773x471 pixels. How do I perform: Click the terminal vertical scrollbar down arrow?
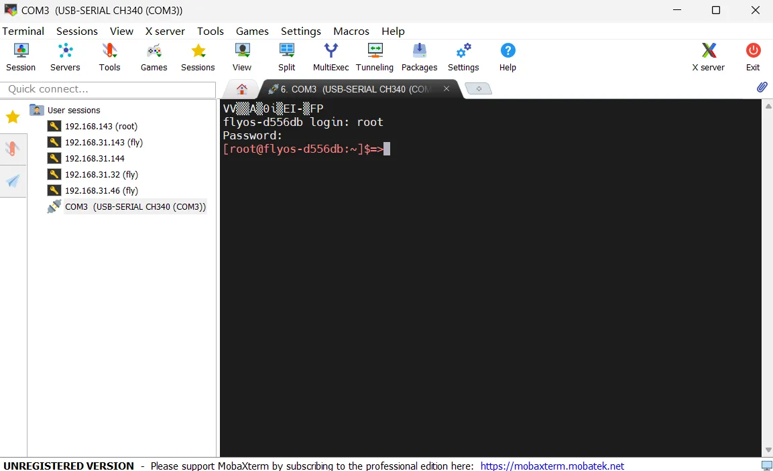tap(768, 450)
